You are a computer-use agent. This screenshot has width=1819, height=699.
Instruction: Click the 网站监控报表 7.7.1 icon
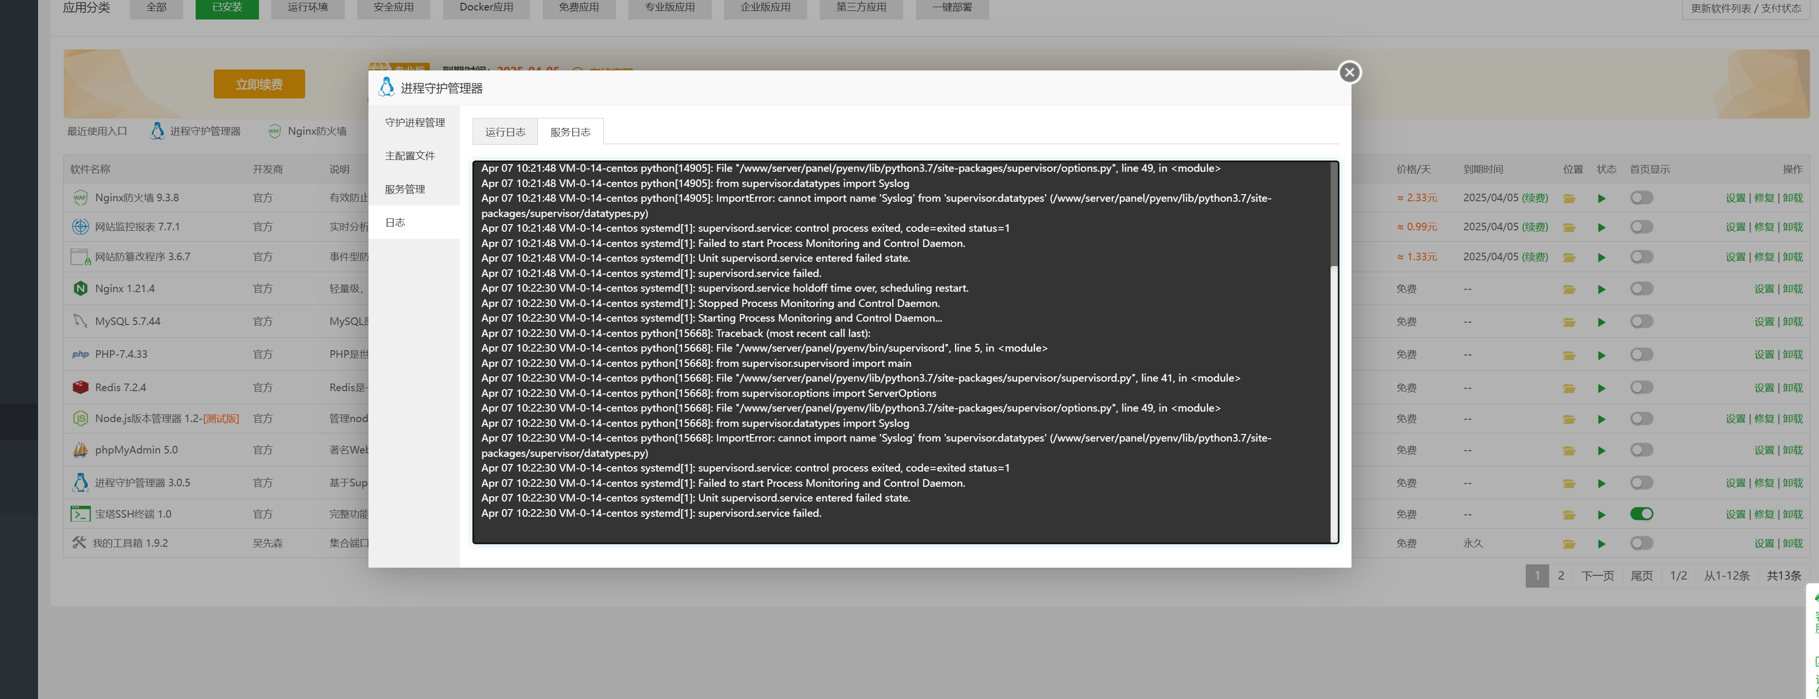[x=80, y=226]
